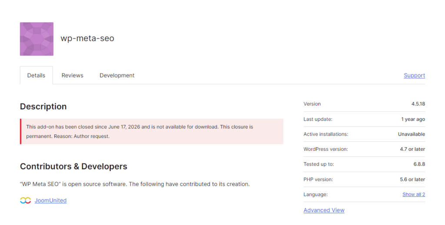
Task: Click the wp-meta-seo plugin title
Action: pyautogui.click(x=87, y=38)
